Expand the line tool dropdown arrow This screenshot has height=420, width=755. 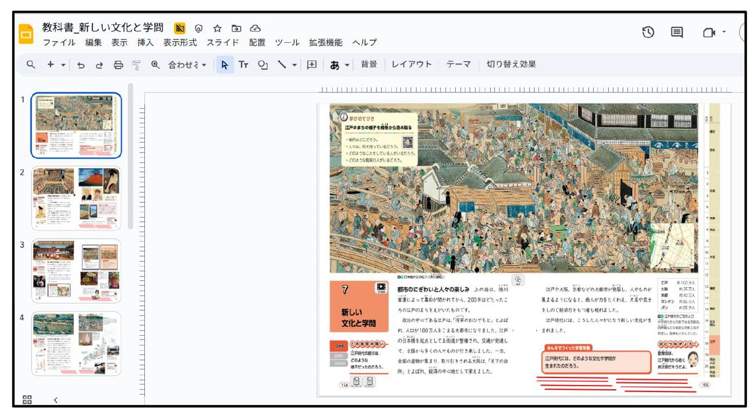[295, 65]
